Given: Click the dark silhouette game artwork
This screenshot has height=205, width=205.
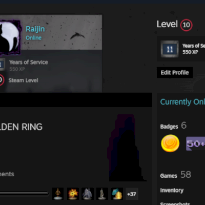Looking at the screenshot, I should 127,148.
